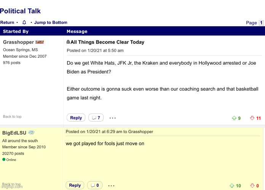The image size is (265, 190).
Task: Expand more options on BigEdLSU's reply
Action: tap(111, 185)
